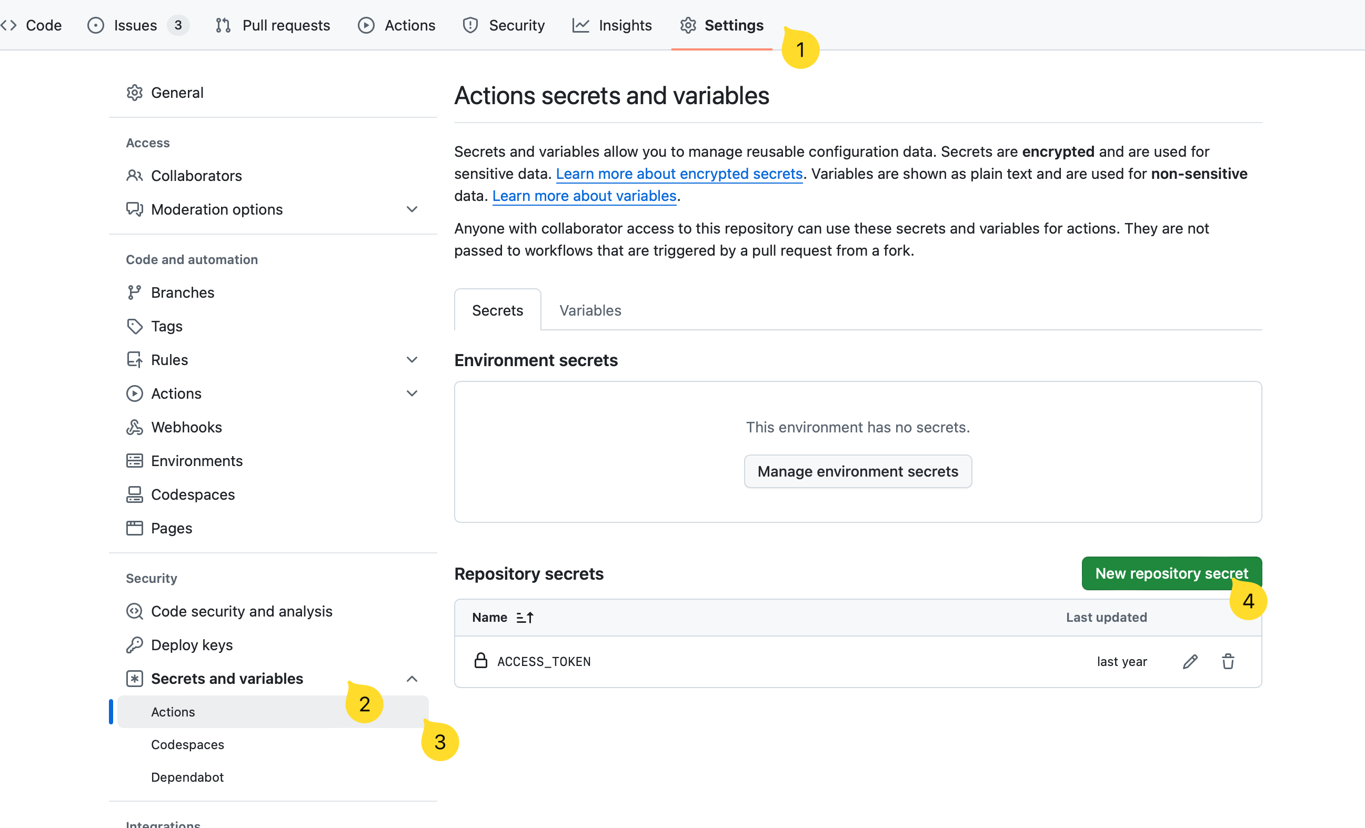Click the Pages browser icon

pos(135,528)
